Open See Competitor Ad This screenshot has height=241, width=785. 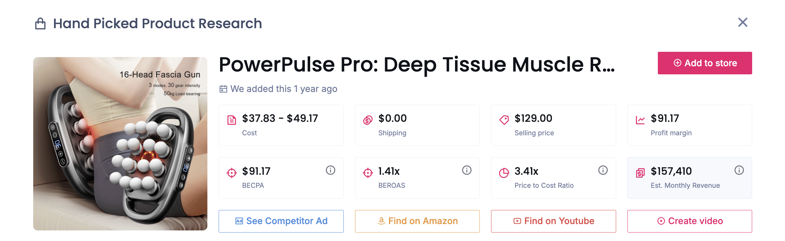(281, 221)
